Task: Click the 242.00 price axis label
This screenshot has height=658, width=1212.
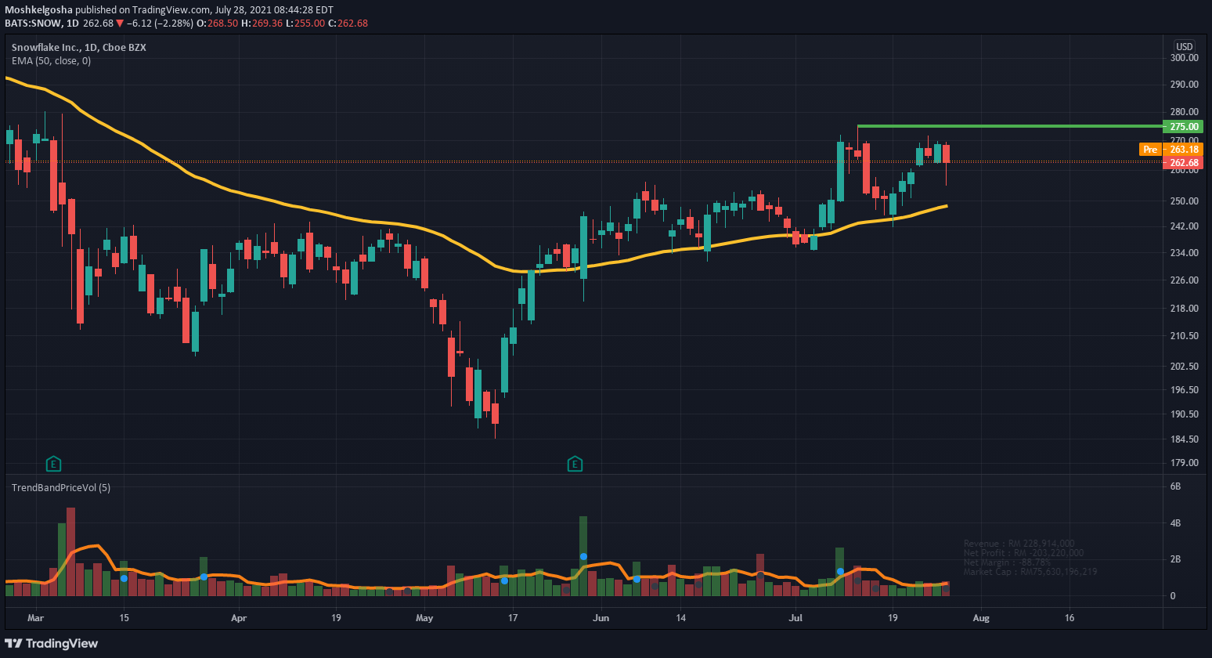Action: click(x=1185, y=226)
